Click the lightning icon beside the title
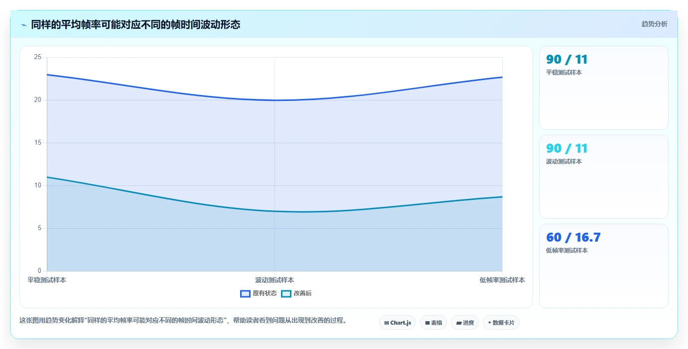Viewport: 688px width, 349px height. (24, 25)
